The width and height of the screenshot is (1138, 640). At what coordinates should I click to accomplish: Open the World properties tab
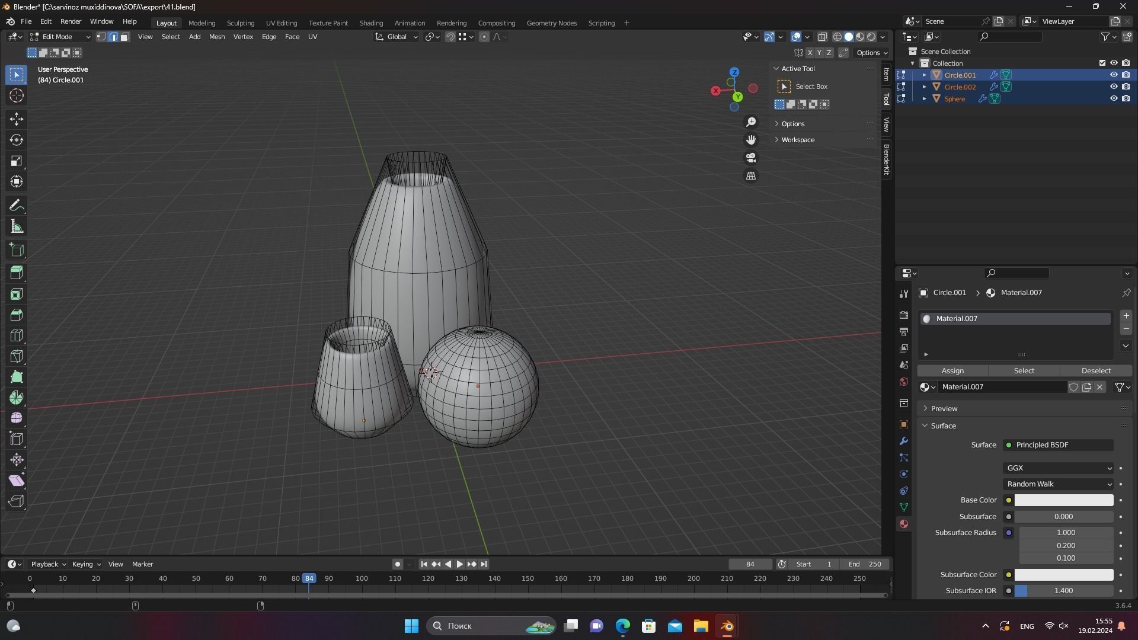(904, 382)
